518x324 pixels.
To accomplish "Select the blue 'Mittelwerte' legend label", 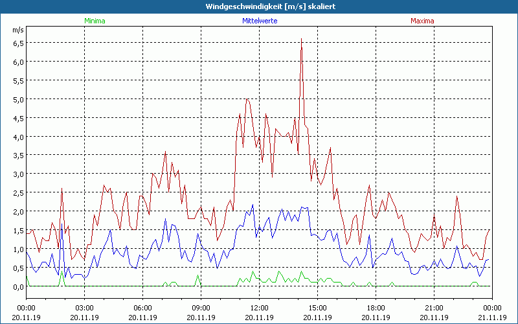I will 260,21.
